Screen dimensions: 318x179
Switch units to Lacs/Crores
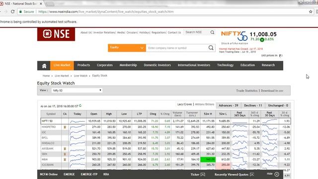(184, 104)
